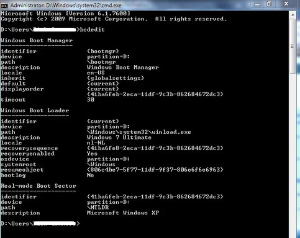Click 'Microsoft Windows XP' description
This screenshot has width=300, height=238.
[x=123, y=213]
